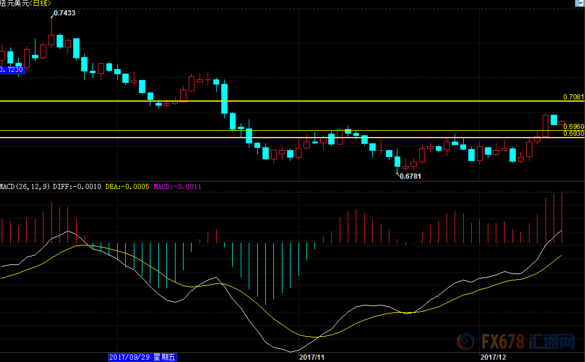Viewport: 585px width, 362px height.
Task: Click the large cyan candle crossing 0.7081 line
Action: pyautogui.click(x=225, y=98)
